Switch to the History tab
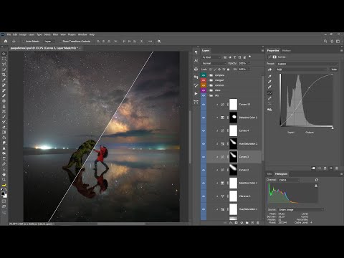 point(286,50)
